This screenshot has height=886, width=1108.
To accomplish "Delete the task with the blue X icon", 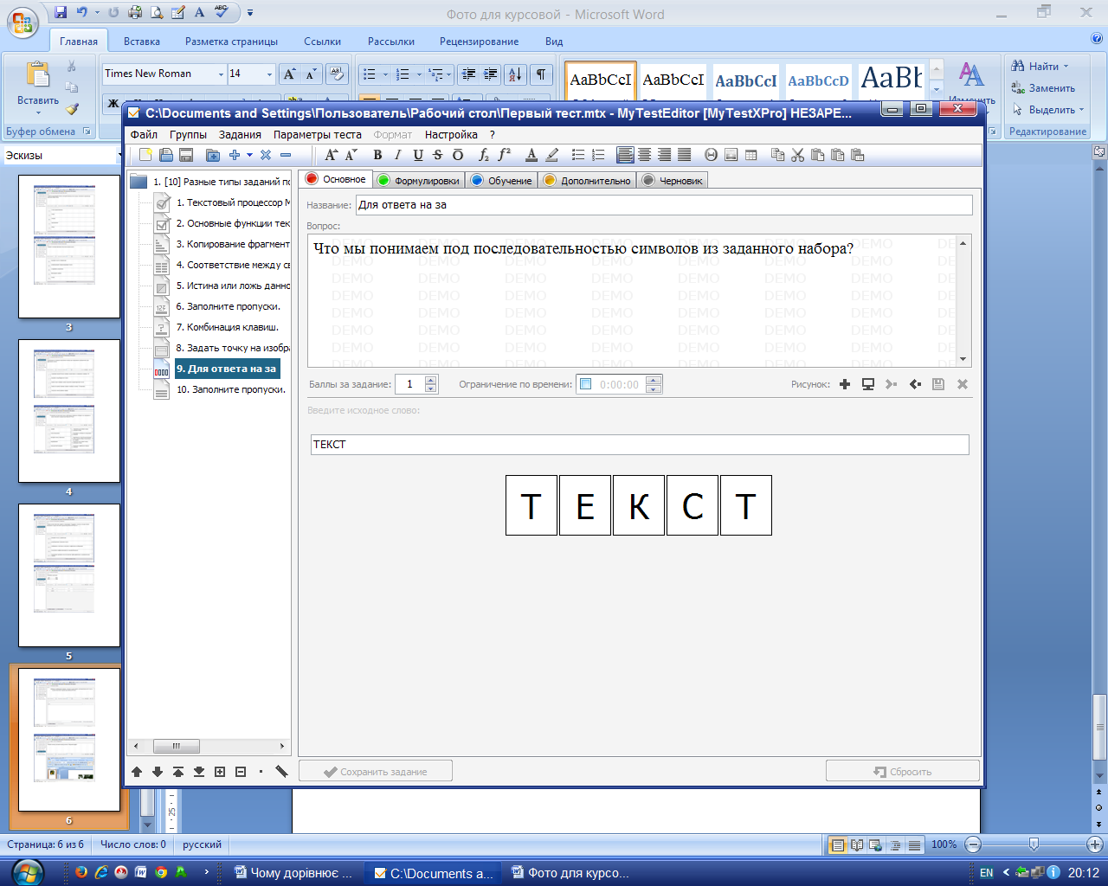I will point(266,155).
